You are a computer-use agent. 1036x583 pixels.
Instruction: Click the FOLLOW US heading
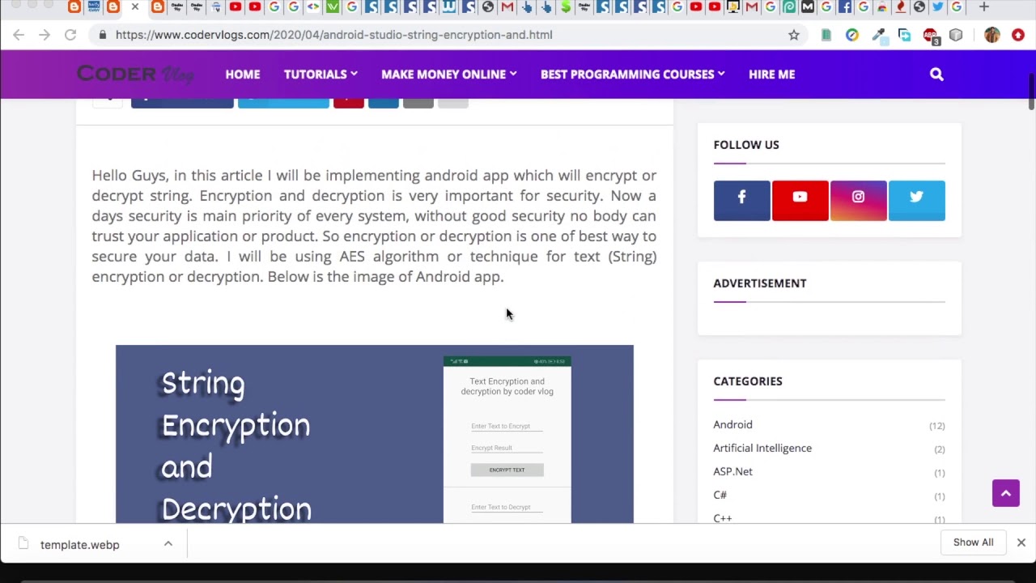pos(746,145)
